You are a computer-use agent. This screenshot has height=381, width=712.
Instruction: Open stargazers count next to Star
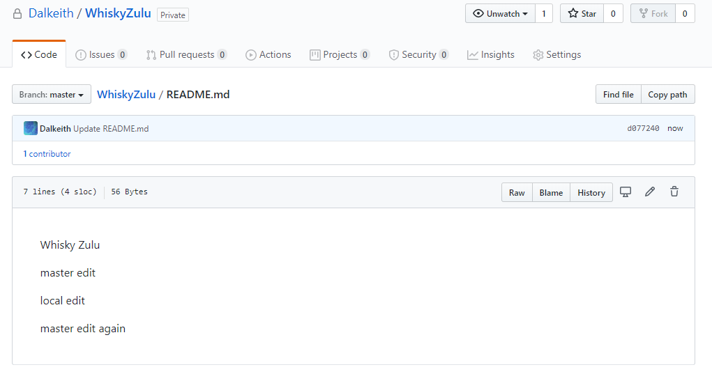pyautogui.click(x=613, y=14)
